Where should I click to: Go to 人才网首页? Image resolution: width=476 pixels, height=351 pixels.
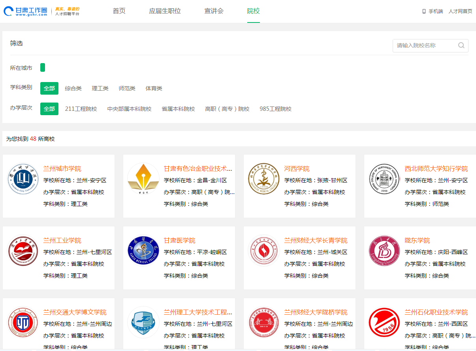coord(460,11)
